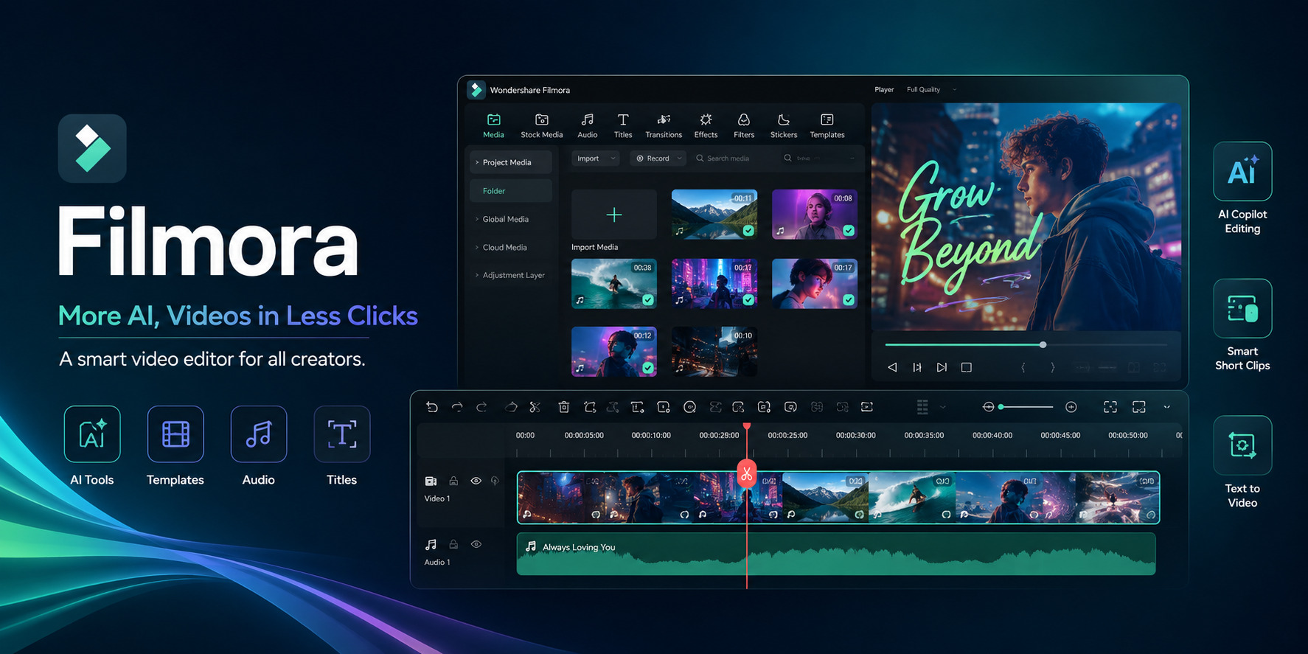Open the Smart Short Clips icon
This screenshot has width=1308, height=654.
coord(1242,308)
